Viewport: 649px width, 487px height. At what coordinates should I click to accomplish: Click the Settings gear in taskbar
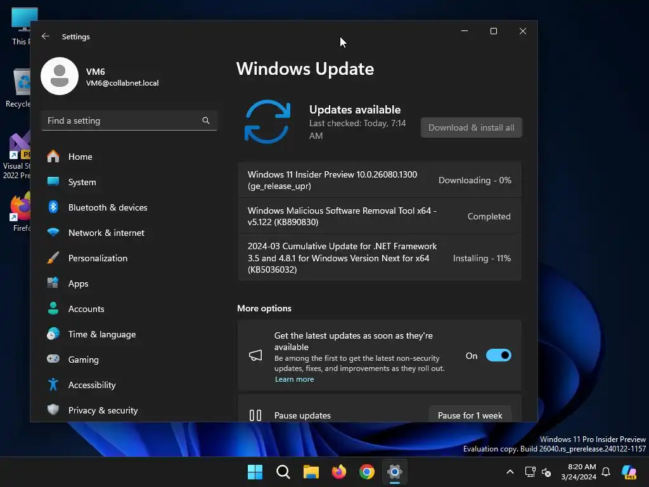395,472
